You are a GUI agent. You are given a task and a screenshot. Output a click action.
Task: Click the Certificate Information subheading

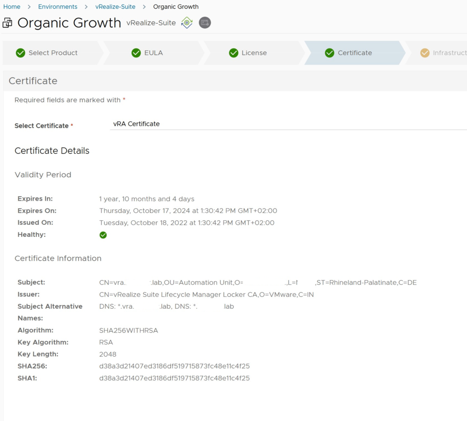coord(58,258)
